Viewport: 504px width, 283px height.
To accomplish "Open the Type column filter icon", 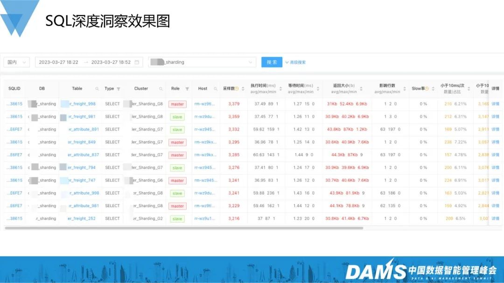I will (119, 89).
